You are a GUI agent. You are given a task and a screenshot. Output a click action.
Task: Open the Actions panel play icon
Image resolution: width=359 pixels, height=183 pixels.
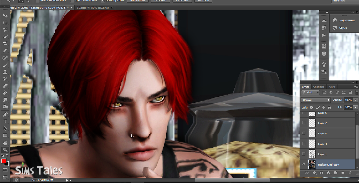[x=324, y=35]
